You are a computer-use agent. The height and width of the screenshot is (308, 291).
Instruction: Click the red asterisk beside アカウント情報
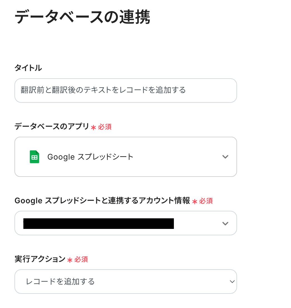point(195,201)
